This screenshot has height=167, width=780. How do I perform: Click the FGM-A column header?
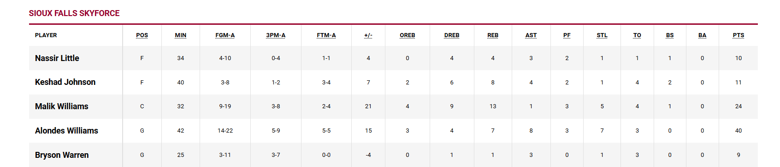coord(225,35)
